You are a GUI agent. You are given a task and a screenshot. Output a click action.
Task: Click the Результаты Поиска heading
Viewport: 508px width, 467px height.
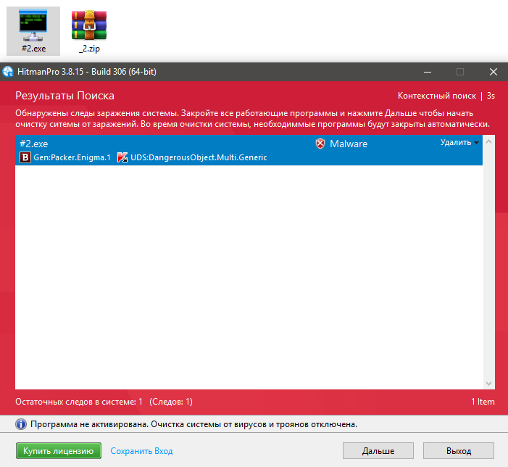click(64, 96)
